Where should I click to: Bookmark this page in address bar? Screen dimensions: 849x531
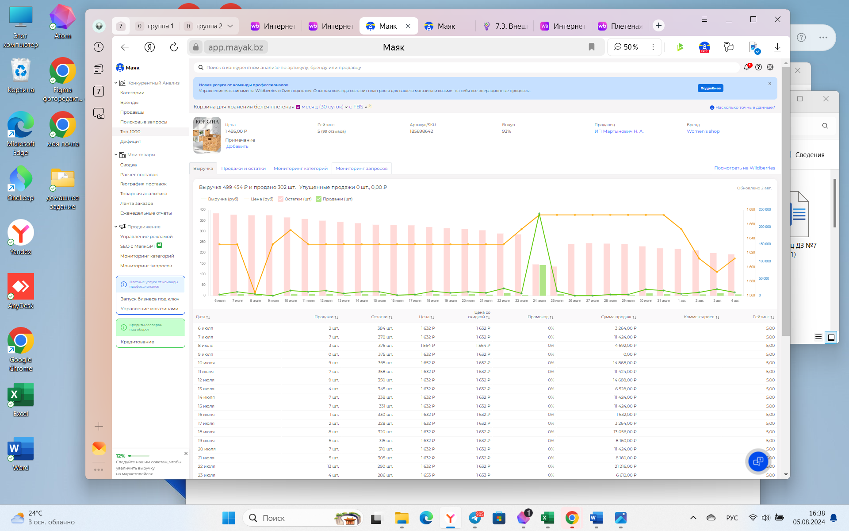coord(592,47)
